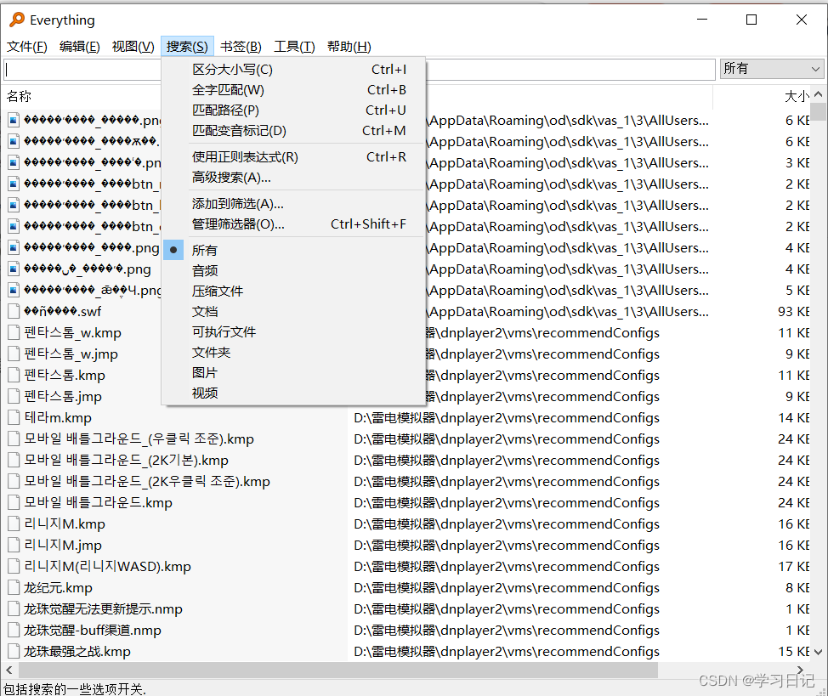This screenshot has height=696, width=828.
Task: Click file icon of 龙珠觉醒-buff渠道.nmp
Action: click(x=14, y=630)
